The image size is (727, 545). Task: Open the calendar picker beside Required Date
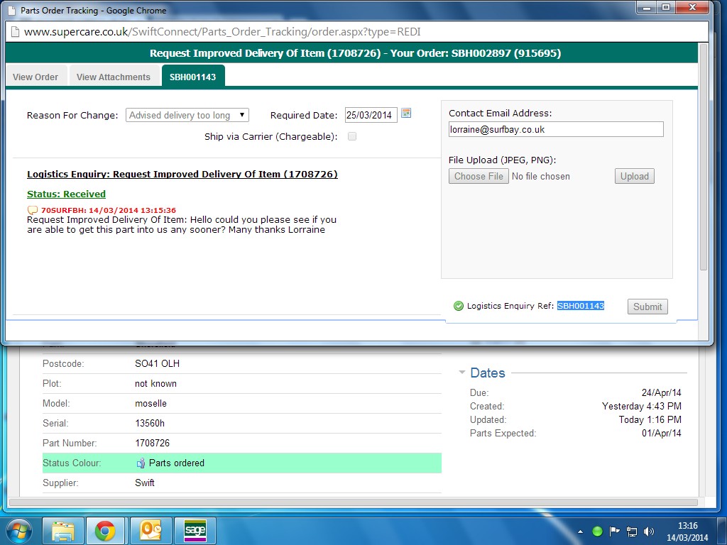click(406, 113)
